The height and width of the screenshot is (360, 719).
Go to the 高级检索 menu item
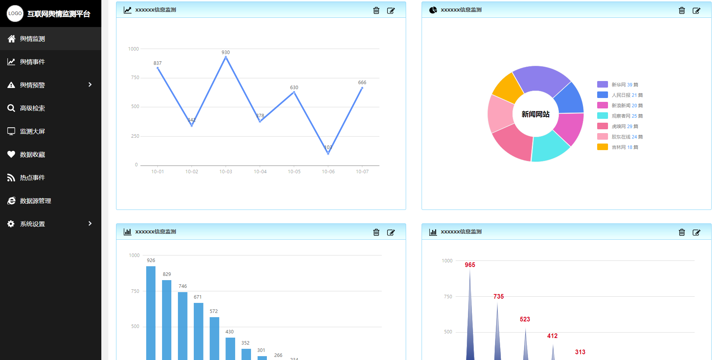pos(51,108)
